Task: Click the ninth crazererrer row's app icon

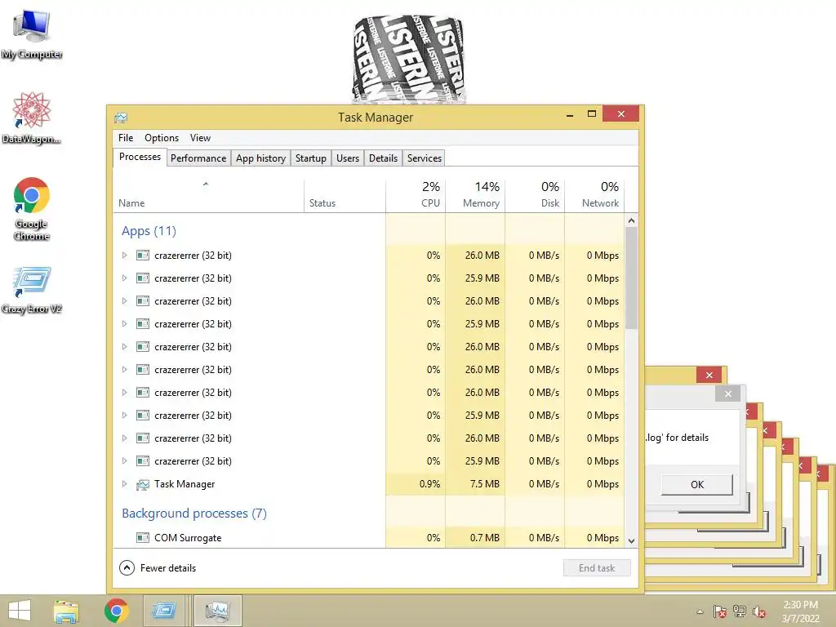Action: point(142,438)
